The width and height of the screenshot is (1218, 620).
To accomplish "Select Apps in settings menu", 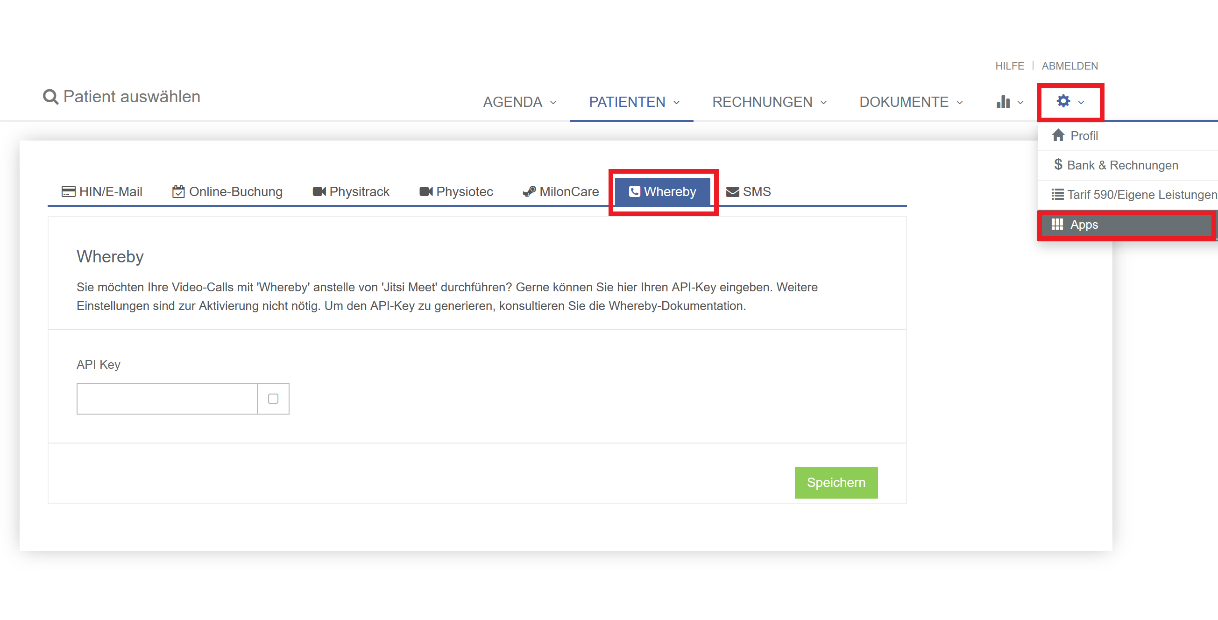I will click(x=1127, y=225).
